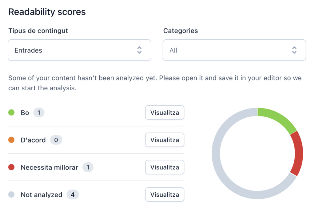Click the gray Not analyzed status dot
This screenshot has width=315, height=212.
tap(11, 195)
